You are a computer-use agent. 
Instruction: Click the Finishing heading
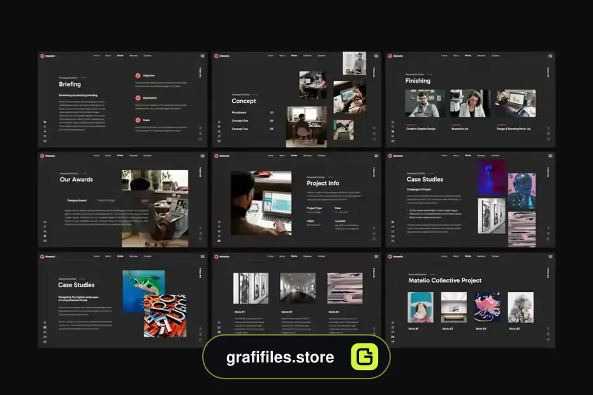418,81
